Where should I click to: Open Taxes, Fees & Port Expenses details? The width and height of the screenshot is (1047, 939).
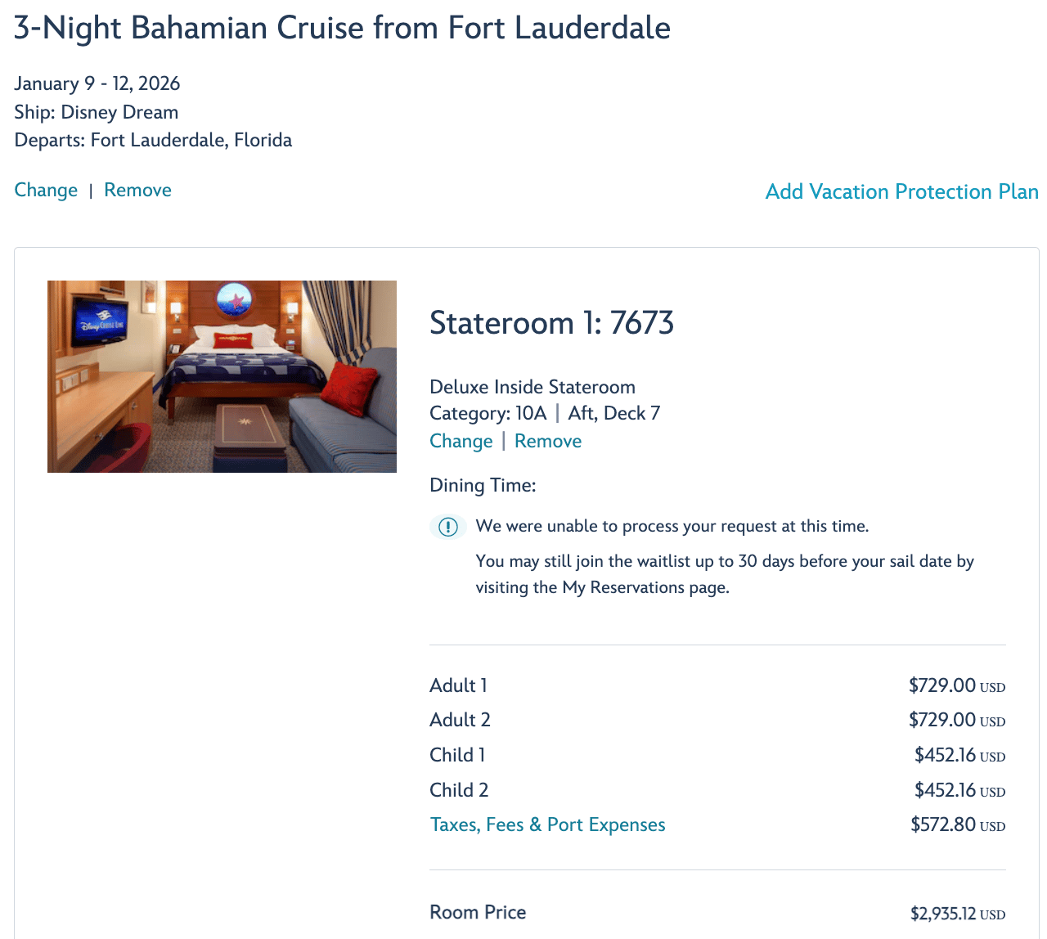[547, 824]
